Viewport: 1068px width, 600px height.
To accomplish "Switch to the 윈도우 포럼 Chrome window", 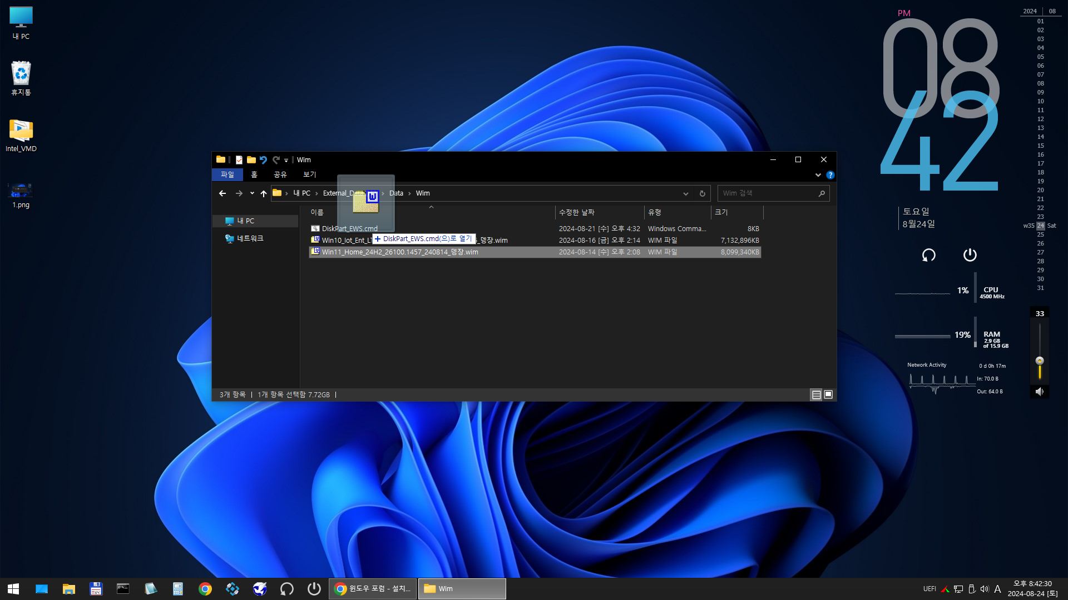I will click(373, 589).
